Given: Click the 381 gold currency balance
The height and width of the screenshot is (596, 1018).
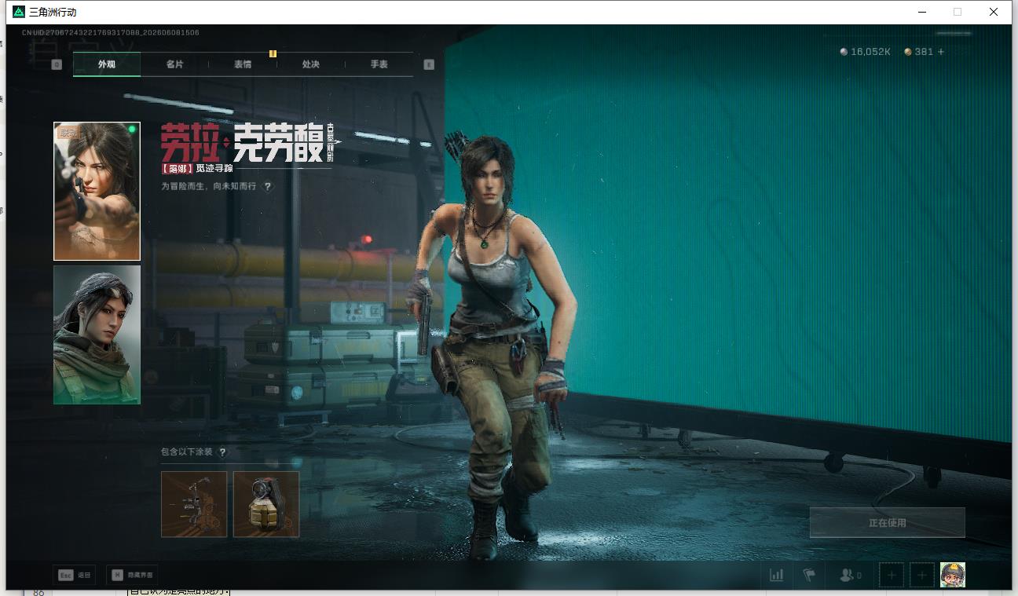Looking at the screenshot, I should [919, 52].
